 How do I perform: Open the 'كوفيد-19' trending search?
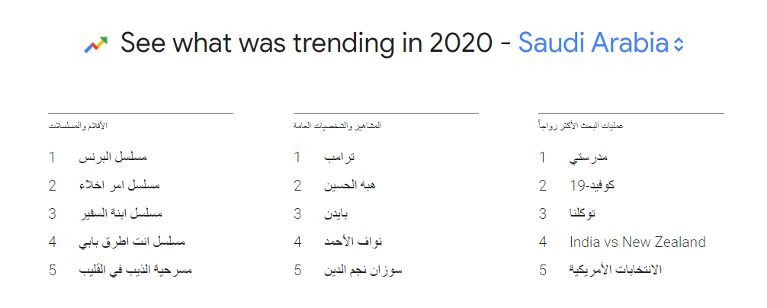click(592, 185)
